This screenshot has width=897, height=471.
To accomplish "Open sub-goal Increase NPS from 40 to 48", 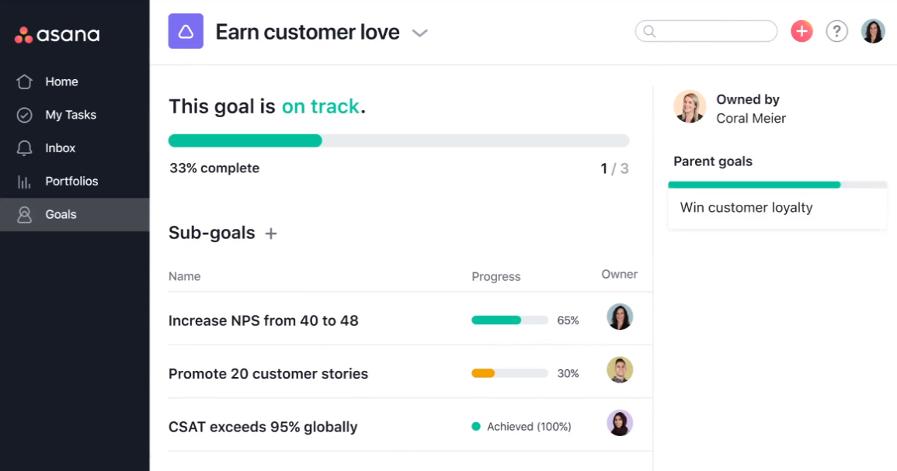I will tap(263, 320).
